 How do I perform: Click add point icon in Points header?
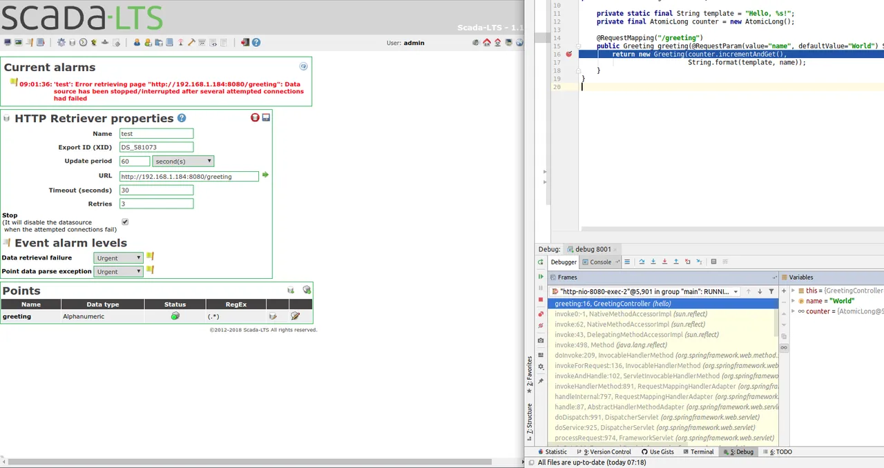click(x=307, y=291)
